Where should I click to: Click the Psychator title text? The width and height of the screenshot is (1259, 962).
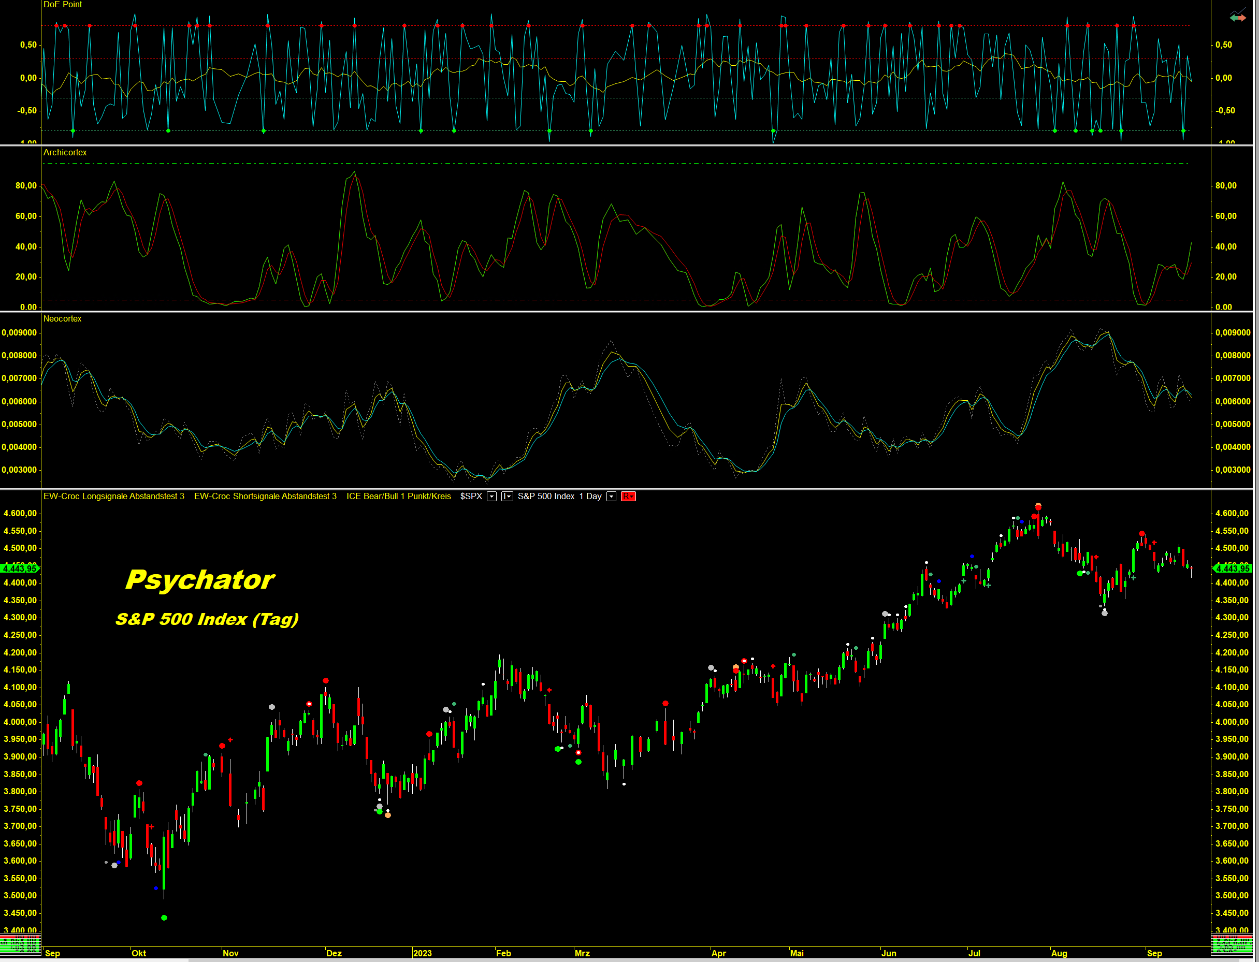coord(200,580)
